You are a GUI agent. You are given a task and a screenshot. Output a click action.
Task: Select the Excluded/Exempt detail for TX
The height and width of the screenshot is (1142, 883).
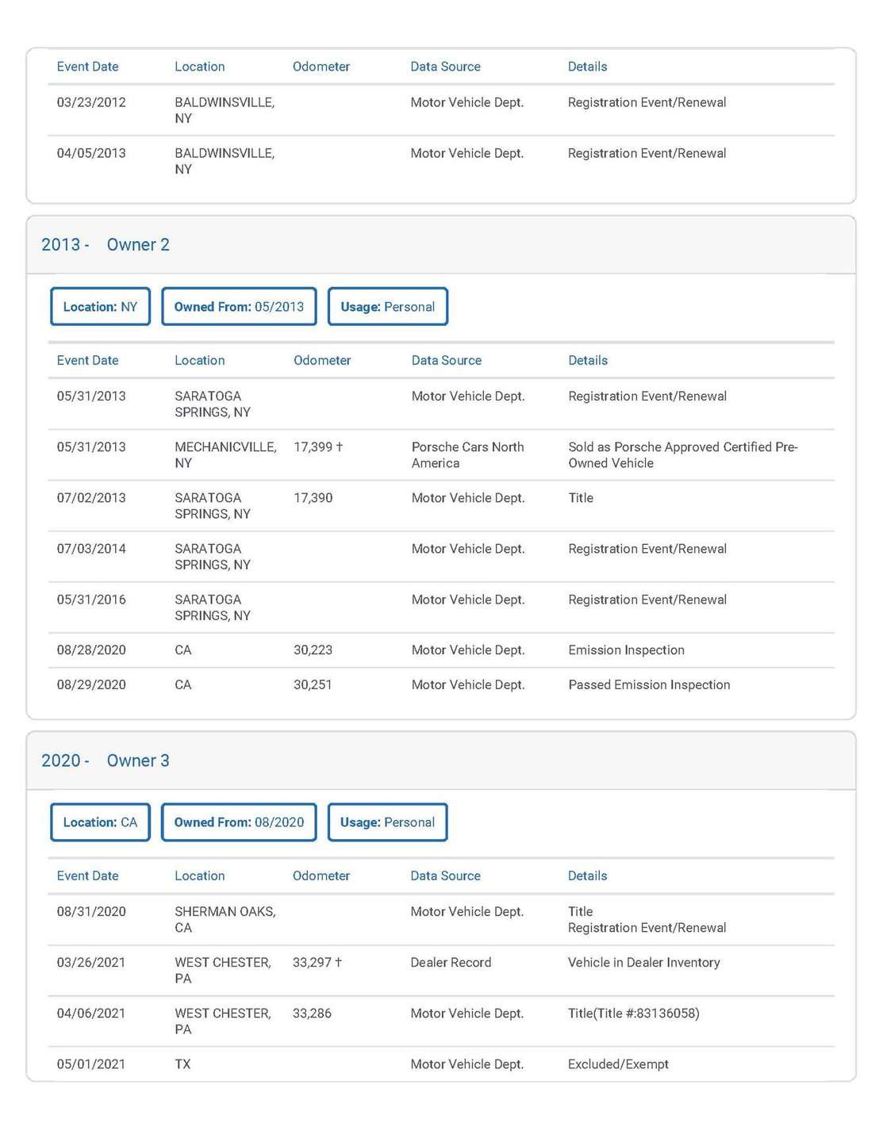pyautogui.click(x=618, y=1064)
